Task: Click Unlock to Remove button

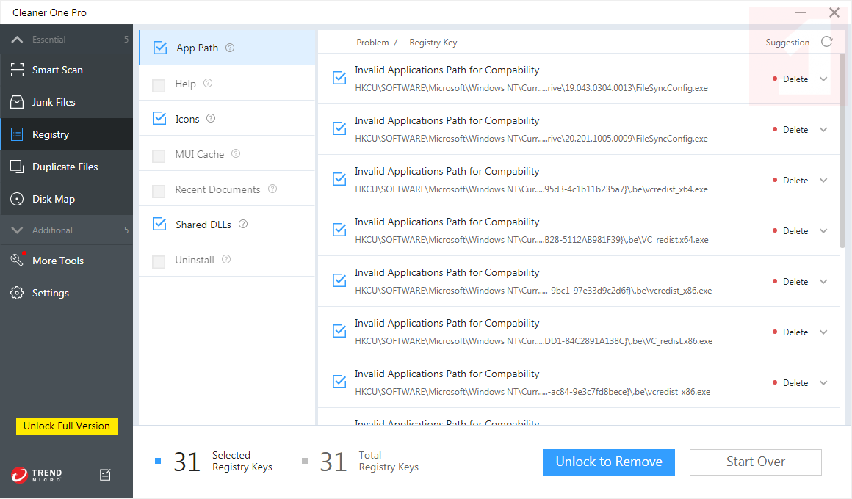Action: (x=609, y=462)
